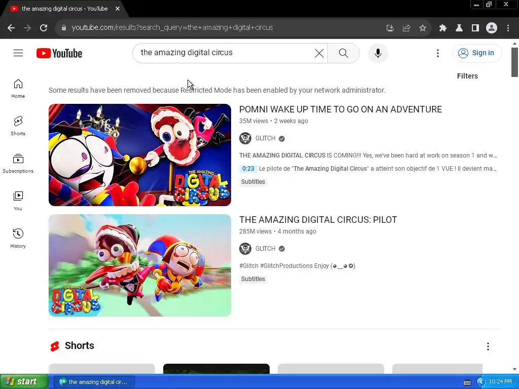Click the 35M views text
519x389 pixels.
[253, 121]
